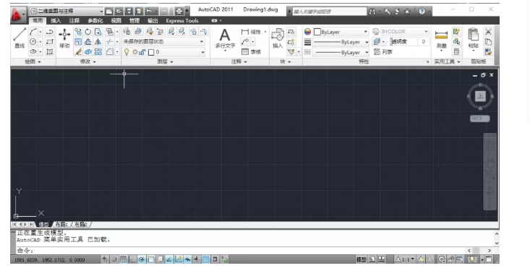The image size is (530, 276).
Task: Open Layer Properties manager icon
Action: point(127,32)
